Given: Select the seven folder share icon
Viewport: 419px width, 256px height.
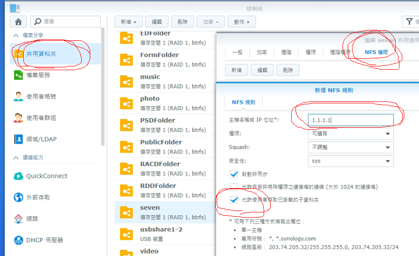Looking at the screenshot, I should tap(126, 212).
